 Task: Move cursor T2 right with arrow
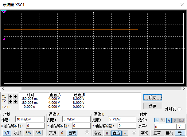tap(15, 102)
